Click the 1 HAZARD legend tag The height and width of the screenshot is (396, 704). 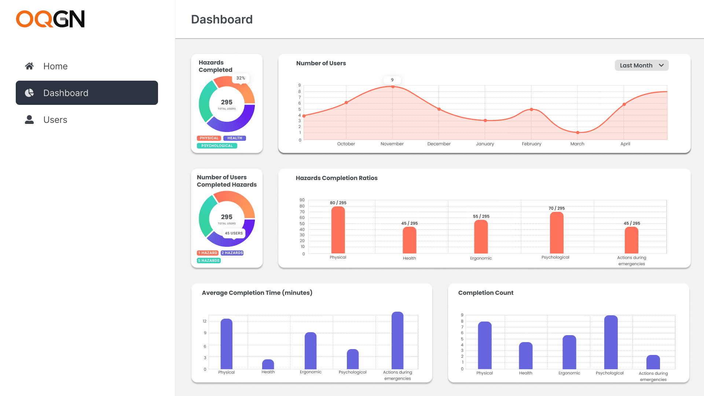[x=208, y=253]
